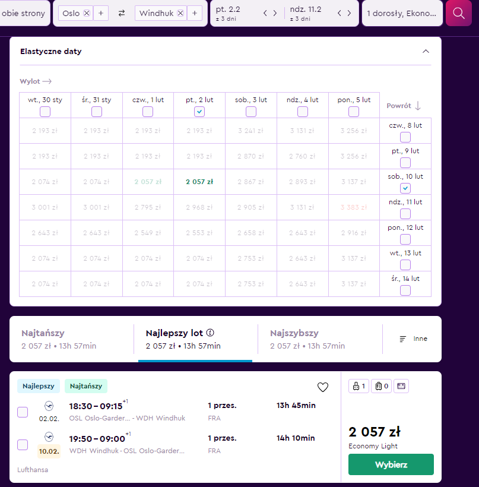Click the cabin bag baggage icon showing 0
479x487 pixels.
[382, 386]
